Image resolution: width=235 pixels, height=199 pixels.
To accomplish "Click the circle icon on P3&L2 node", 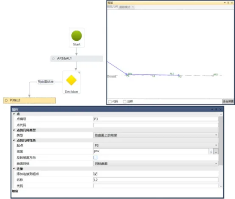I will 6,100.
